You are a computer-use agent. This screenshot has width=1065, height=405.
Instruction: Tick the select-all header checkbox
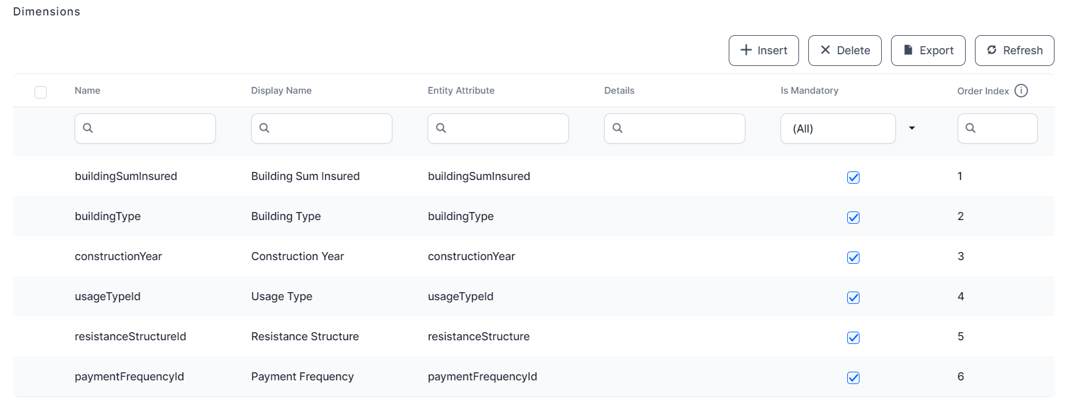pos(41,92)
